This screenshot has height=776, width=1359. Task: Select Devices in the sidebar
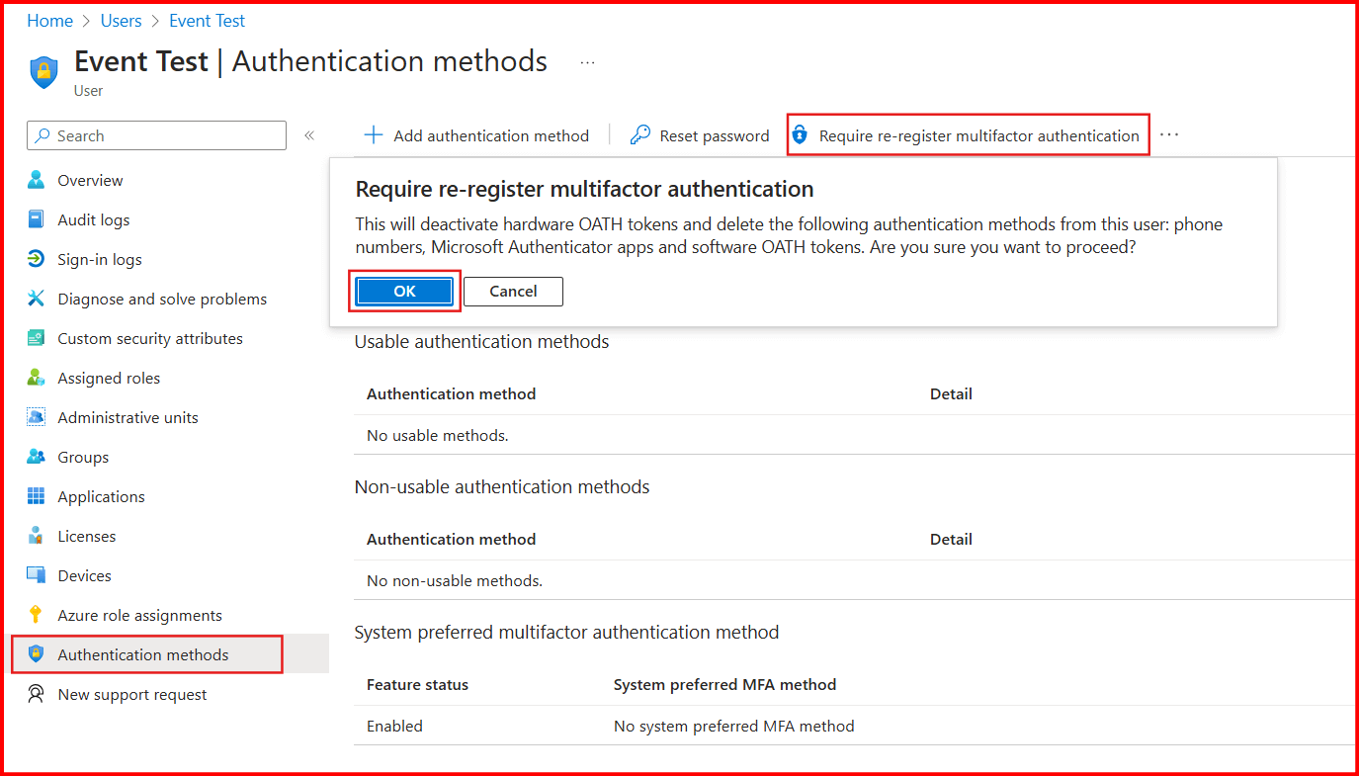click(84, 575)
